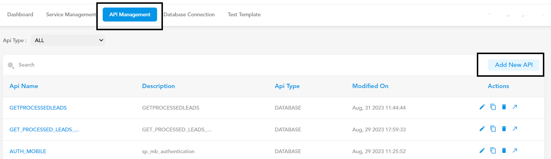Open the AUTH_MOBILE API name link
The width and height of the screenshot is (551, 159).
point(28,151)
